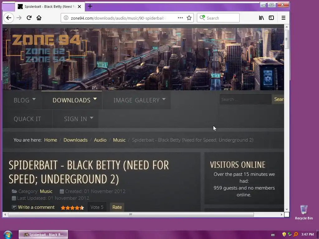This screenshot has width=319, height=239.
Task: Open the Library bookshelf icon
Action: coord(261,18)
